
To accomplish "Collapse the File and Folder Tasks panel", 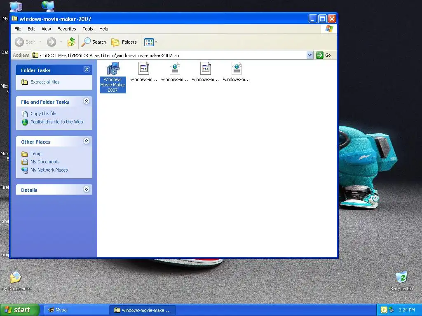I will point(87,101).
